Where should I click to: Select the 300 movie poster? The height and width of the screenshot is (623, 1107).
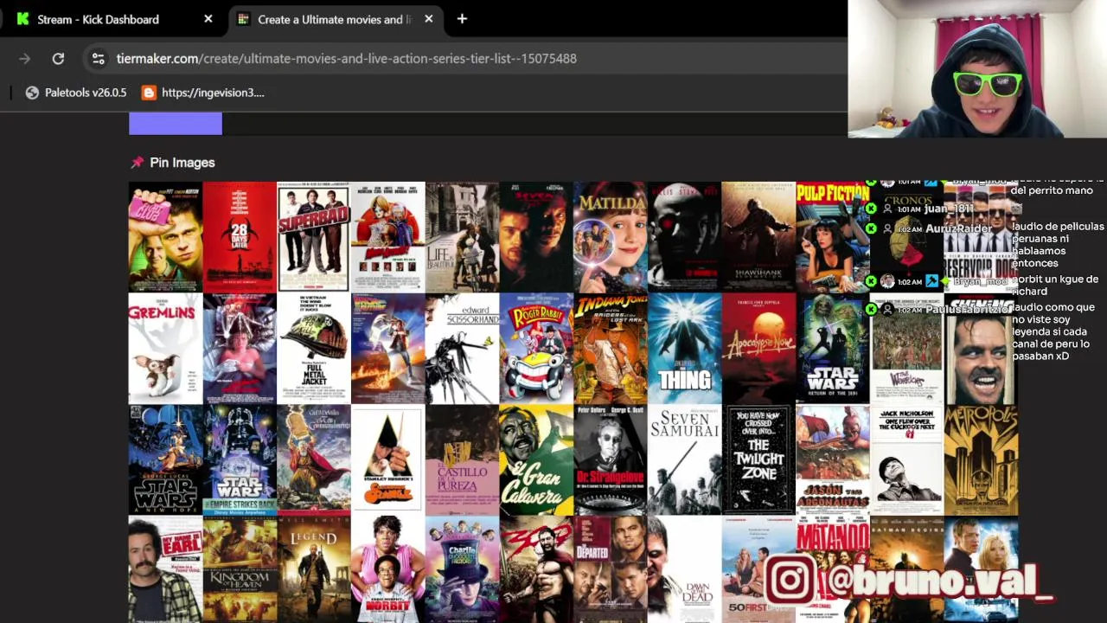536,569
